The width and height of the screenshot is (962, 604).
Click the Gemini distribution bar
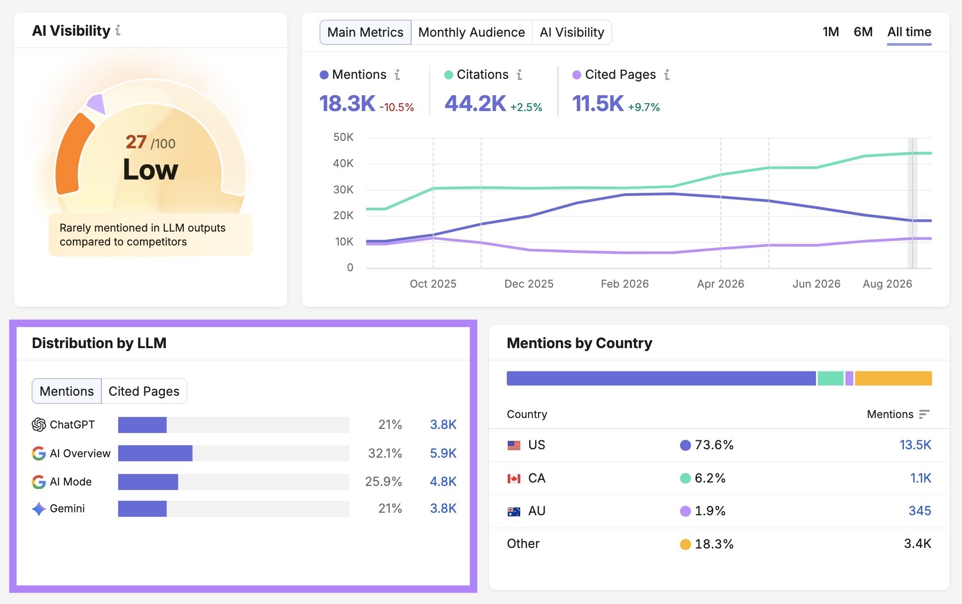(x=234, y=509)
